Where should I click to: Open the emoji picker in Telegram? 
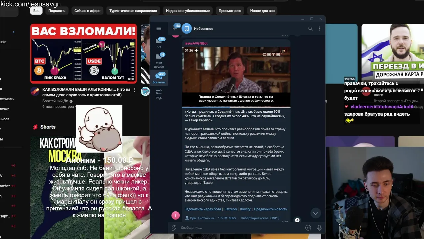pos(308,228)
